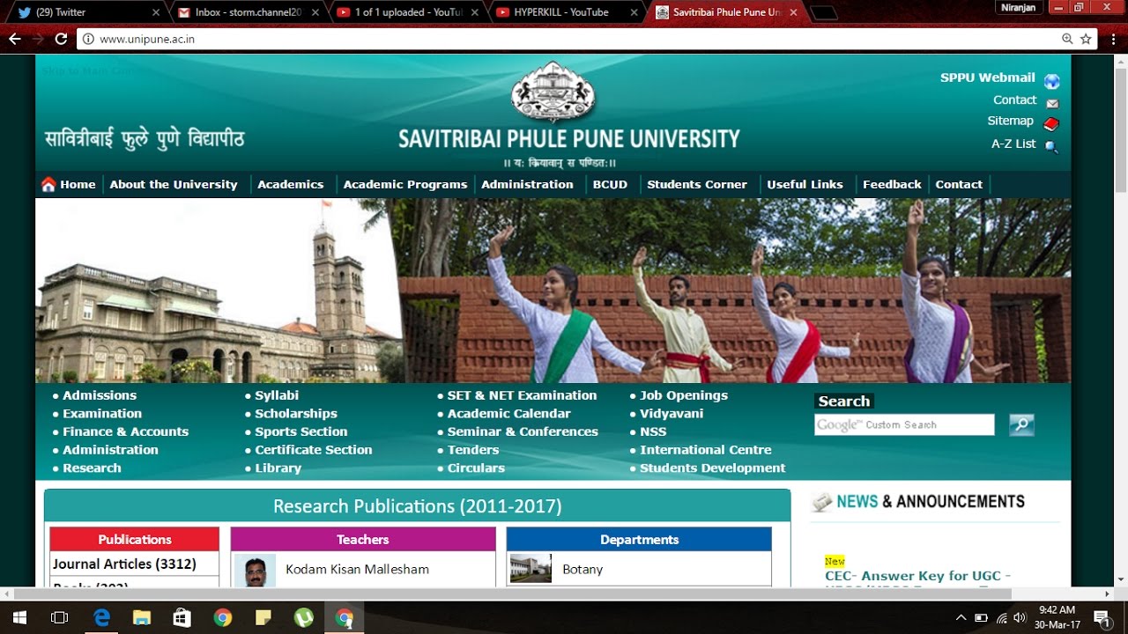
Task: Click the red Home house icon
Action: coord(48,184)
